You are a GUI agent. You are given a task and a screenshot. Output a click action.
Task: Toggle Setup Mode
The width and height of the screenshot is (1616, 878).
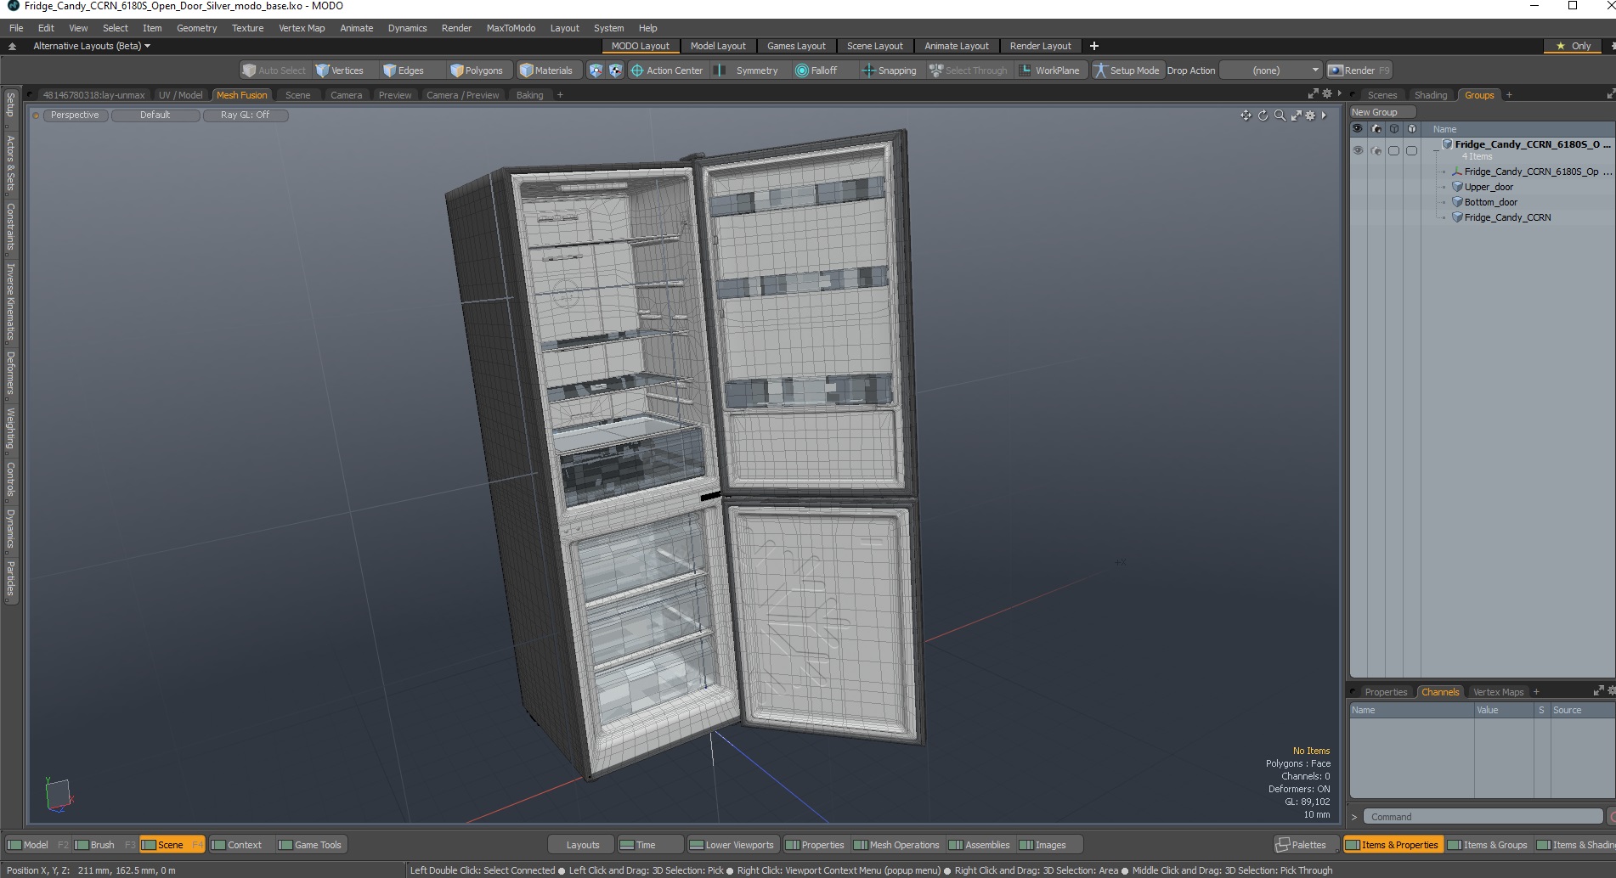pyautogui.click(x=1127, y=70)
